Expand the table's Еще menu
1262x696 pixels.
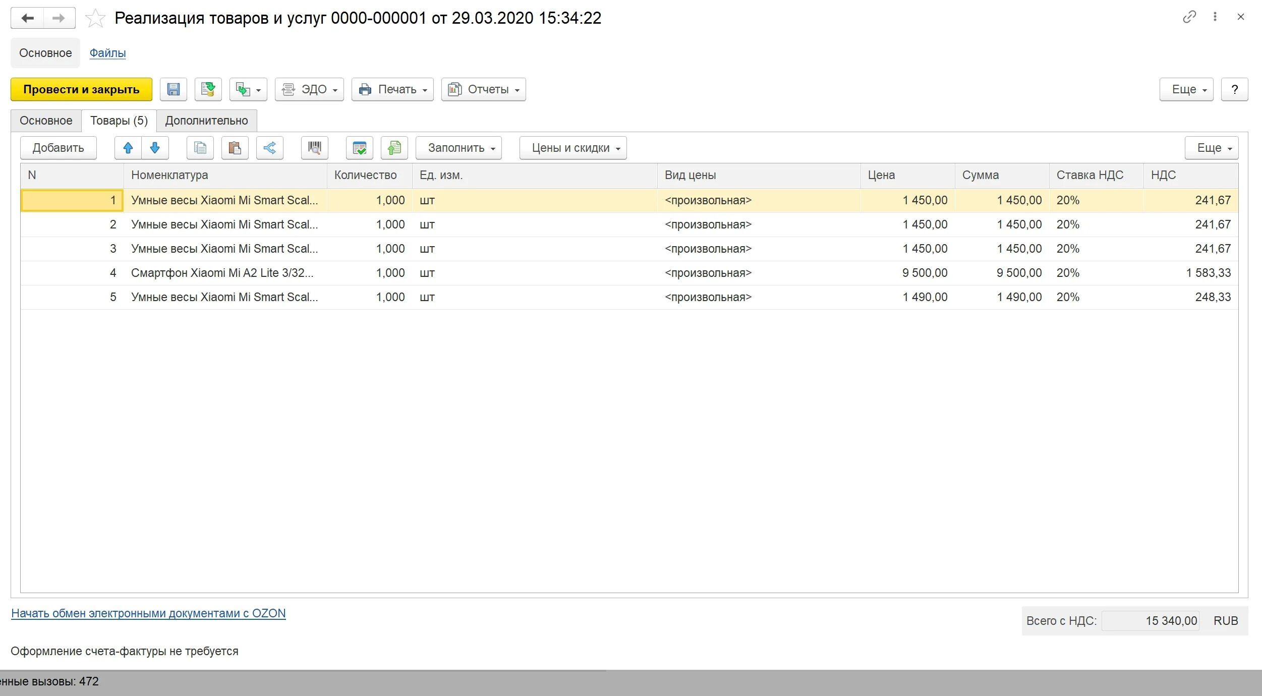click(x=1212, y=148)
